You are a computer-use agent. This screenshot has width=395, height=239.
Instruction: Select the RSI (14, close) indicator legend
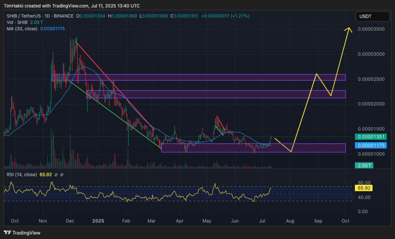[x=22, y=174]
